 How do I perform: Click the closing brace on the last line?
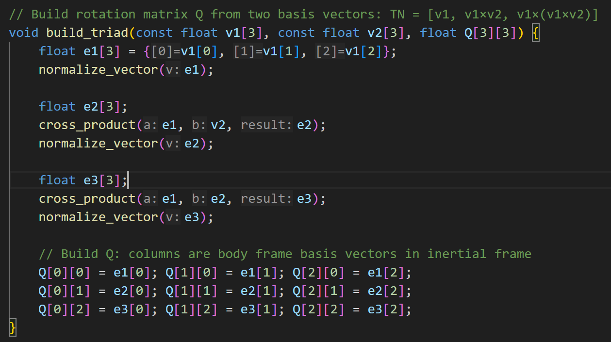[x=13, y=328]
